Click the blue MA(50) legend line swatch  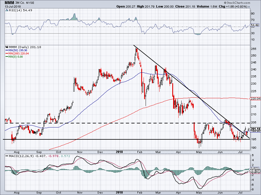7,50
